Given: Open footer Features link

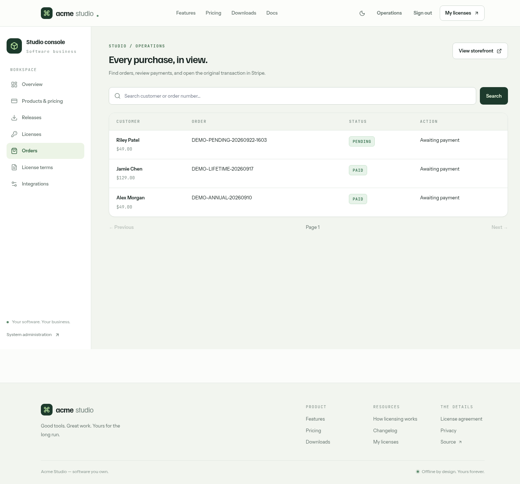Looking at the screenshot, I should coord(315,419).
